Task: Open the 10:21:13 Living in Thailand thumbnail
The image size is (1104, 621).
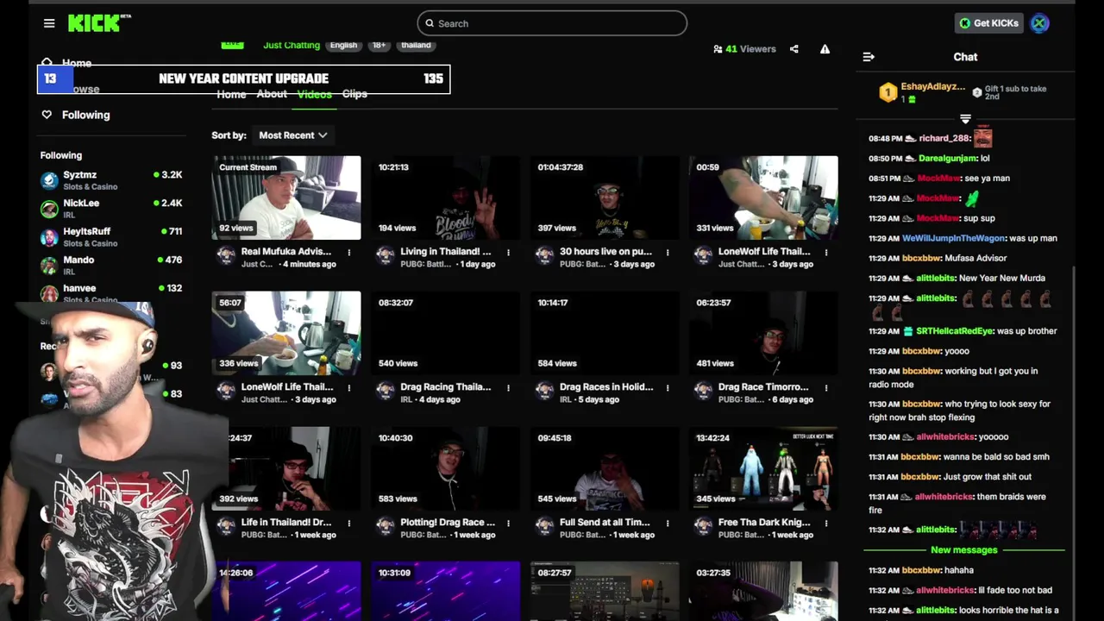Action: pyautogui.click(x=446, y=198)
